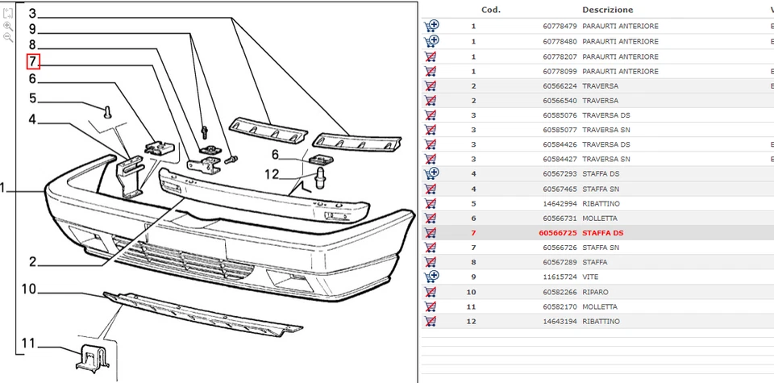Click cart icon for 60585077 row
The image size is (774, 383).
pos(431,130)
